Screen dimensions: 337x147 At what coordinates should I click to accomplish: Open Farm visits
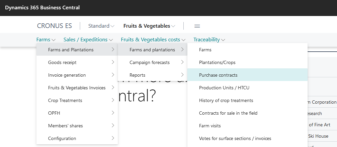click(247, 126)
